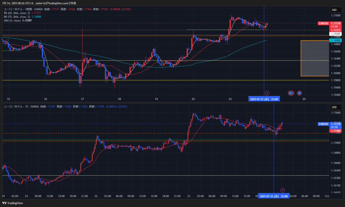The image size is (345, 207).
Task: Open the USD currency selector on the upper chart
Action: click(334, 10)
